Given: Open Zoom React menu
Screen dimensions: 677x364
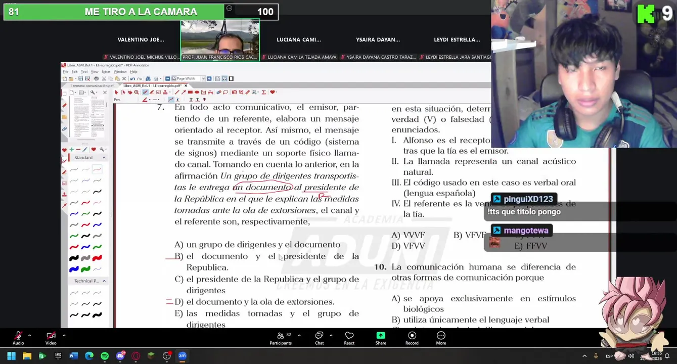Looking at the screenshot, I should tap(349, 338).
